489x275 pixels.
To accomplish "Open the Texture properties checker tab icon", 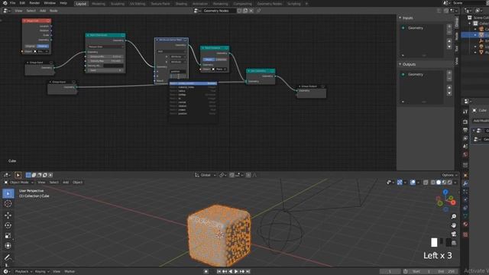I will 465,235.
